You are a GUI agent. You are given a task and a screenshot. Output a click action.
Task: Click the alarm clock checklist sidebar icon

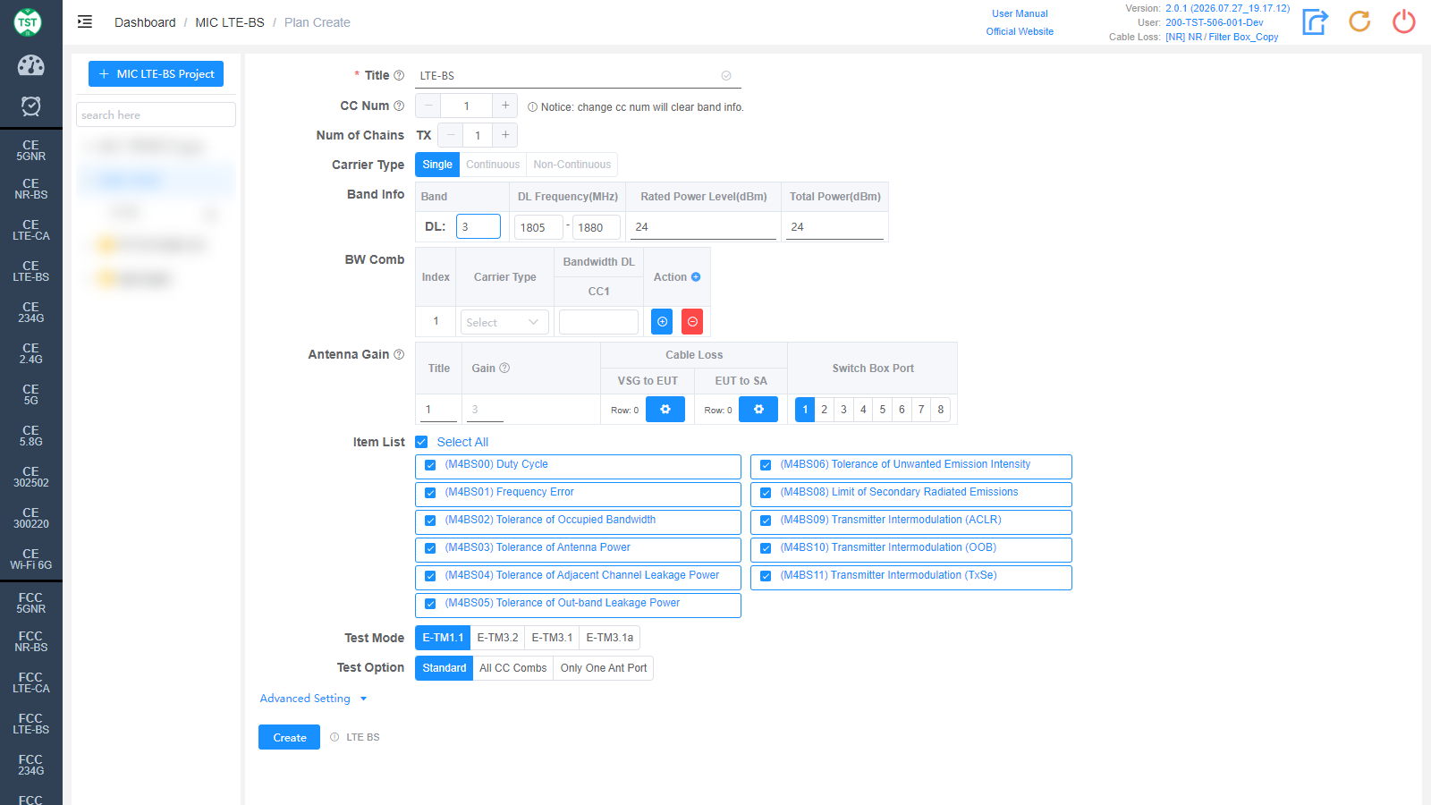(x=30, y=106)
